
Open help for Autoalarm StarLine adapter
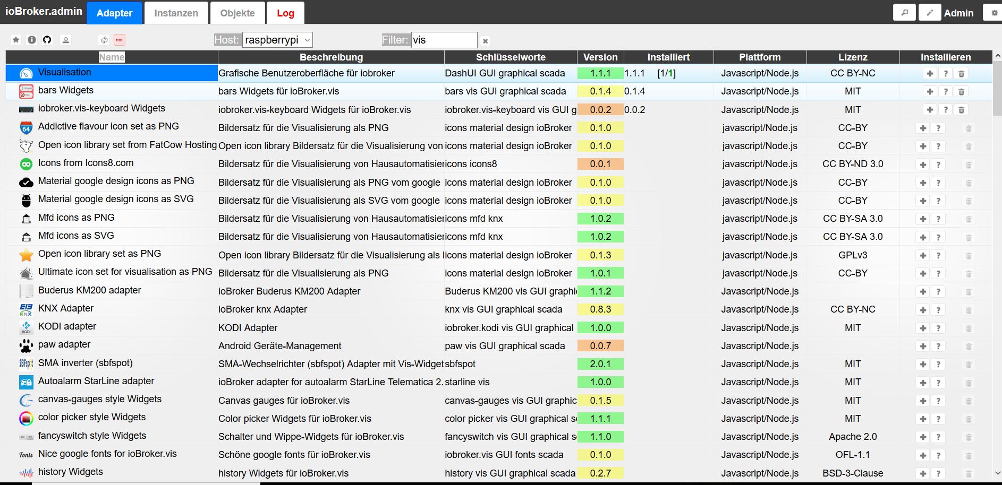(x=938, y=383)
